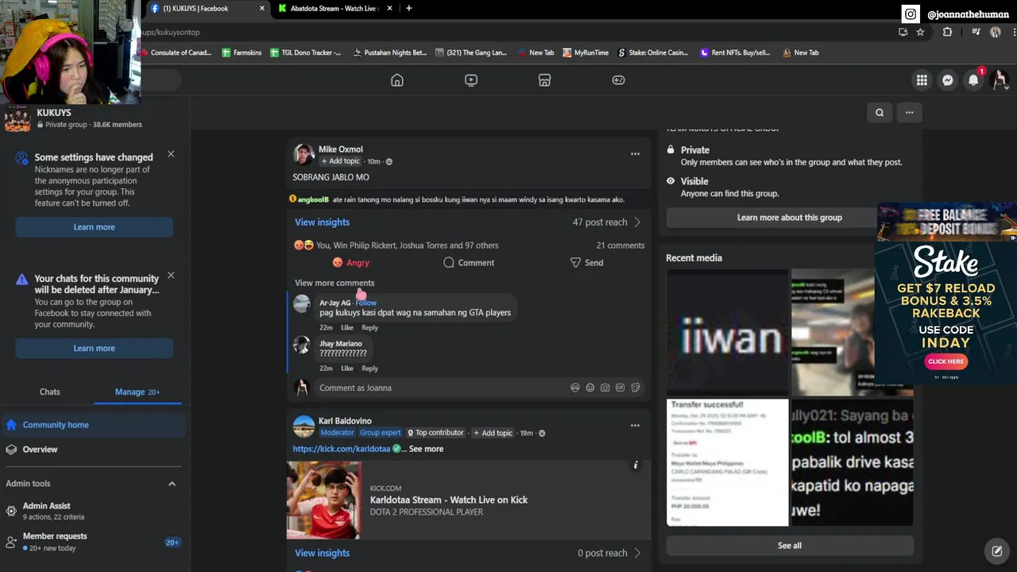Reply to Jhay Mariano's comment
1017x572 pixels.
tap(370, 369)
